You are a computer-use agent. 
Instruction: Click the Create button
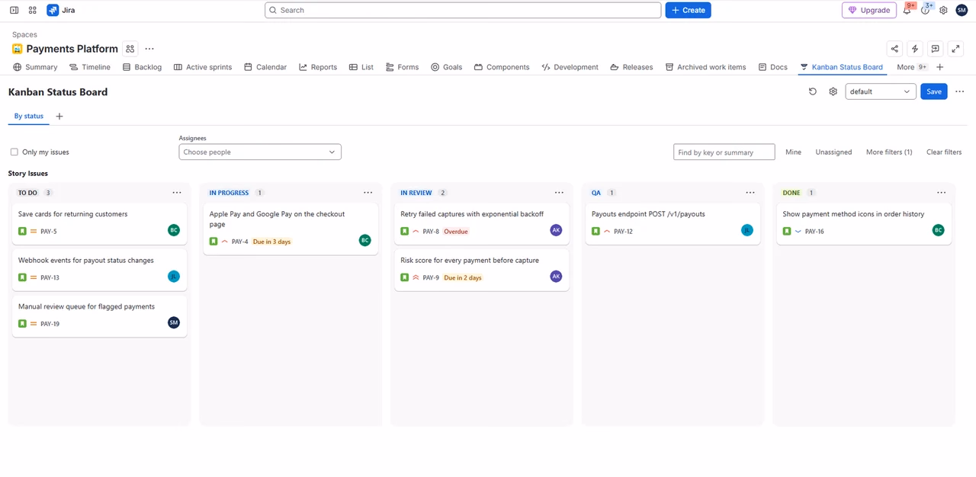688,10
